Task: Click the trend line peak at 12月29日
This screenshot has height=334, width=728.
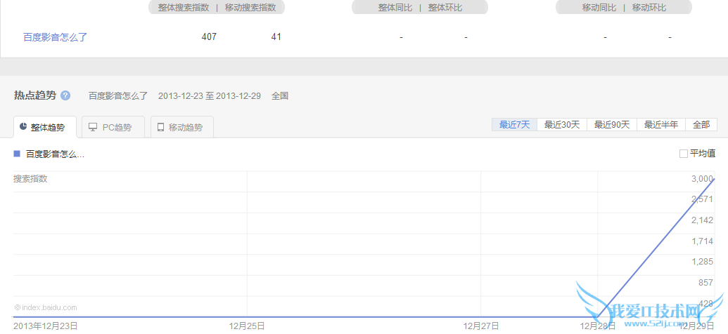Action: pos(714,179)
